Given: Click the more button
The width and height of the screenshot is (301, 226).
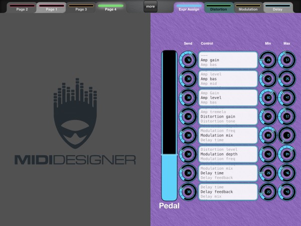Looking at the screenshot, I should coord(150,7).
